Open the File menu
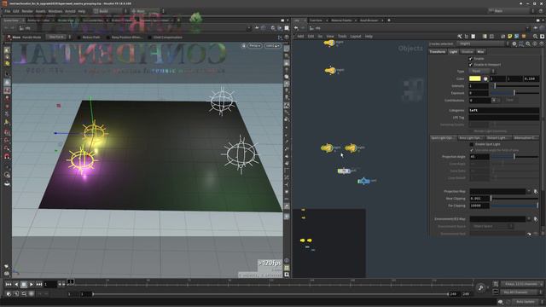 click(8, 11)
